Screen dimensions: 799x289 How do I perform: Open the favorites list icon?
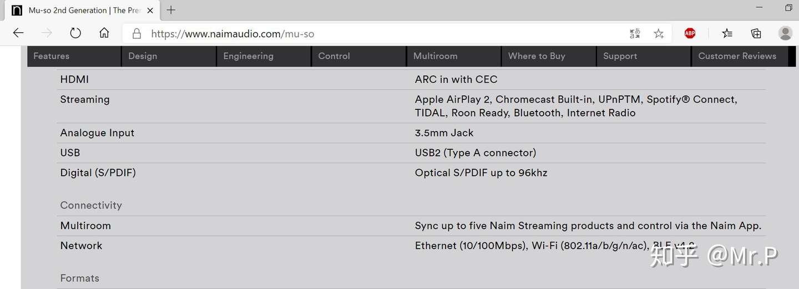(x=727, y=33)
